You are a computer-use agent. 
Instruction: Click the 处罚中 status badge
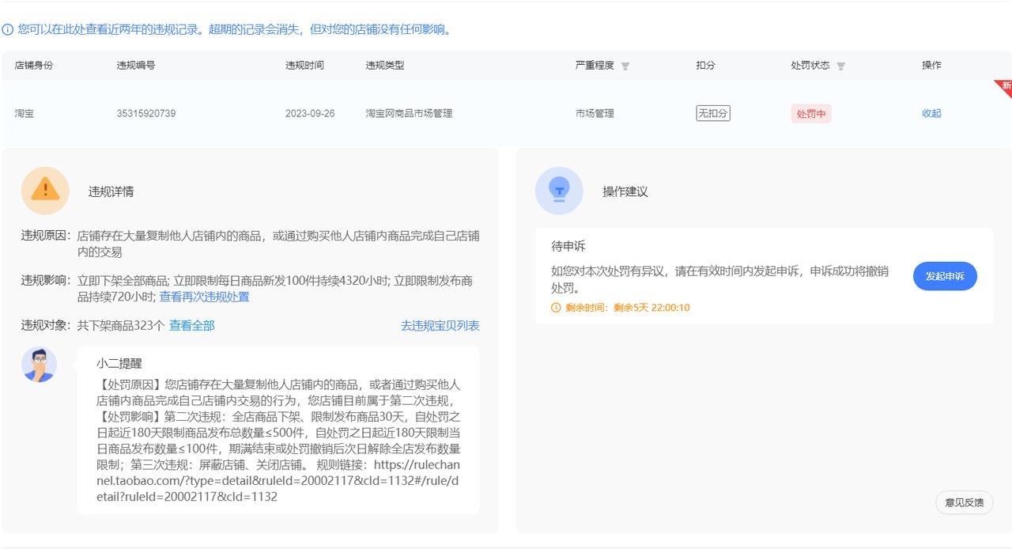pos(811,114)
